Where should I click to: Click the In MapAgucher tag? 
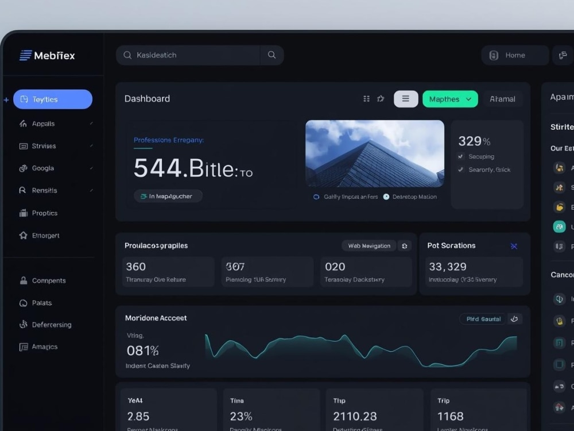click(168, 196)
